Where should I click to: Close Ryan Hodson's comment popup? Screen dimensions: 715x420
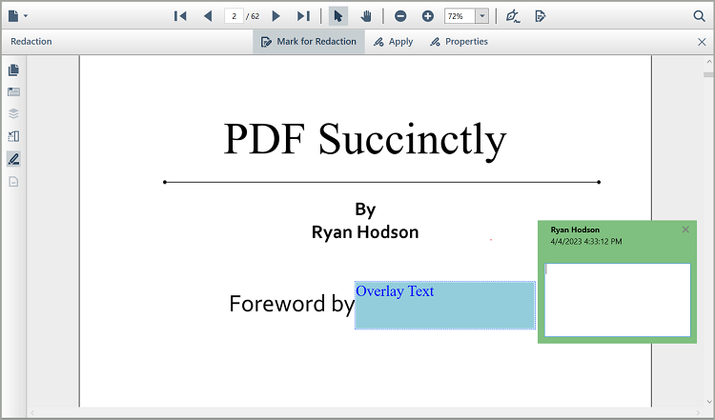point(685,230)
